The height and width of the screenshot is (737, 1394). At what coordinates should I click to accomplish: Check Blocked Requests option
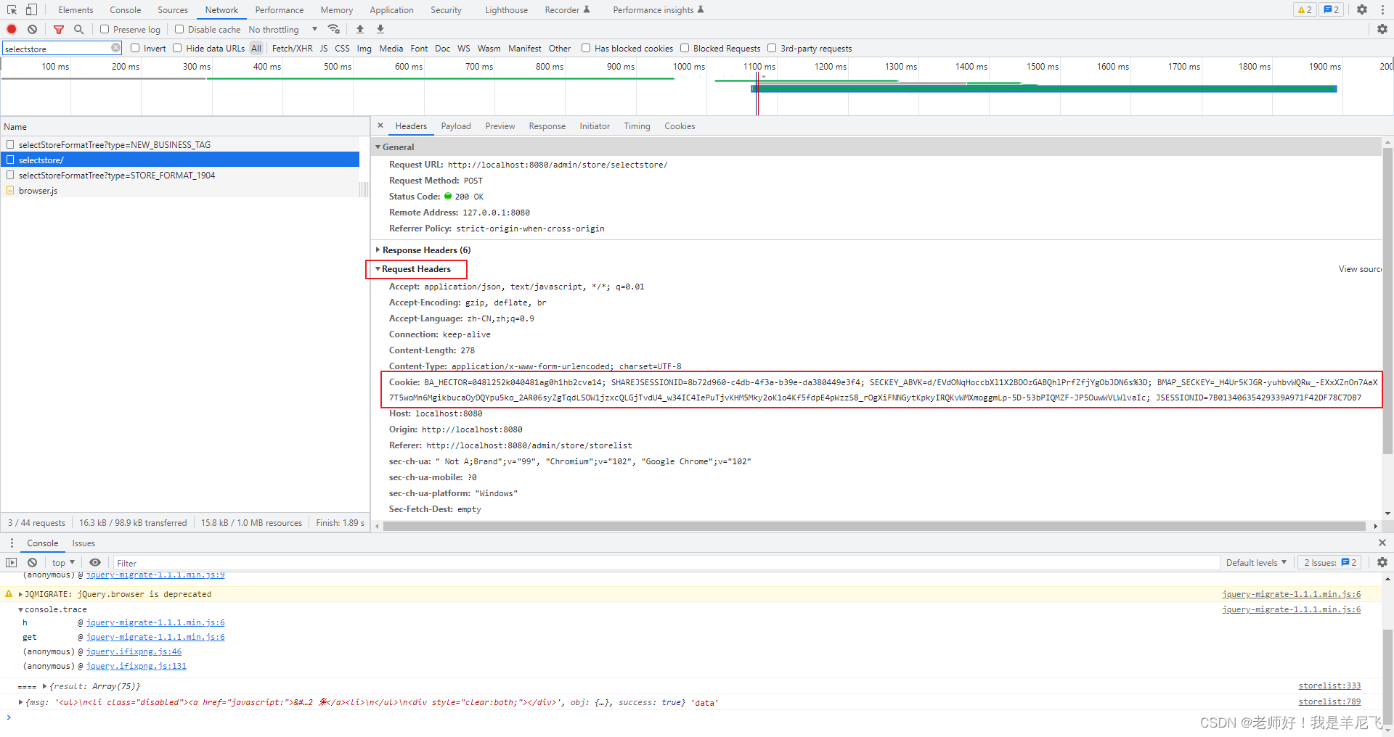tap(685, 49)
